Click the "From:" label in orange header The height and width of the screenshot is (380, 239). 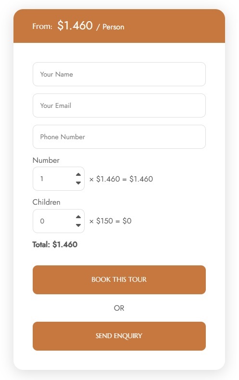pyautogui.click(x=42, y=26)
